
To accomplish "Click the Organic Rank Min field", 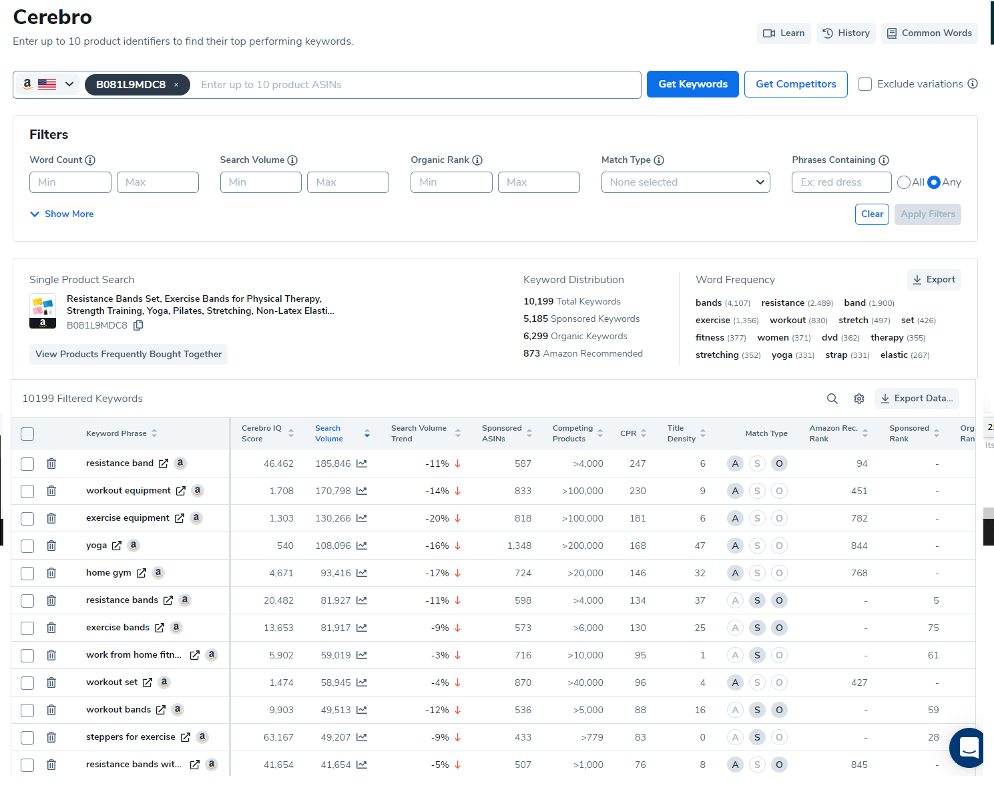I will pyautogui.click(x=451, y=182).
